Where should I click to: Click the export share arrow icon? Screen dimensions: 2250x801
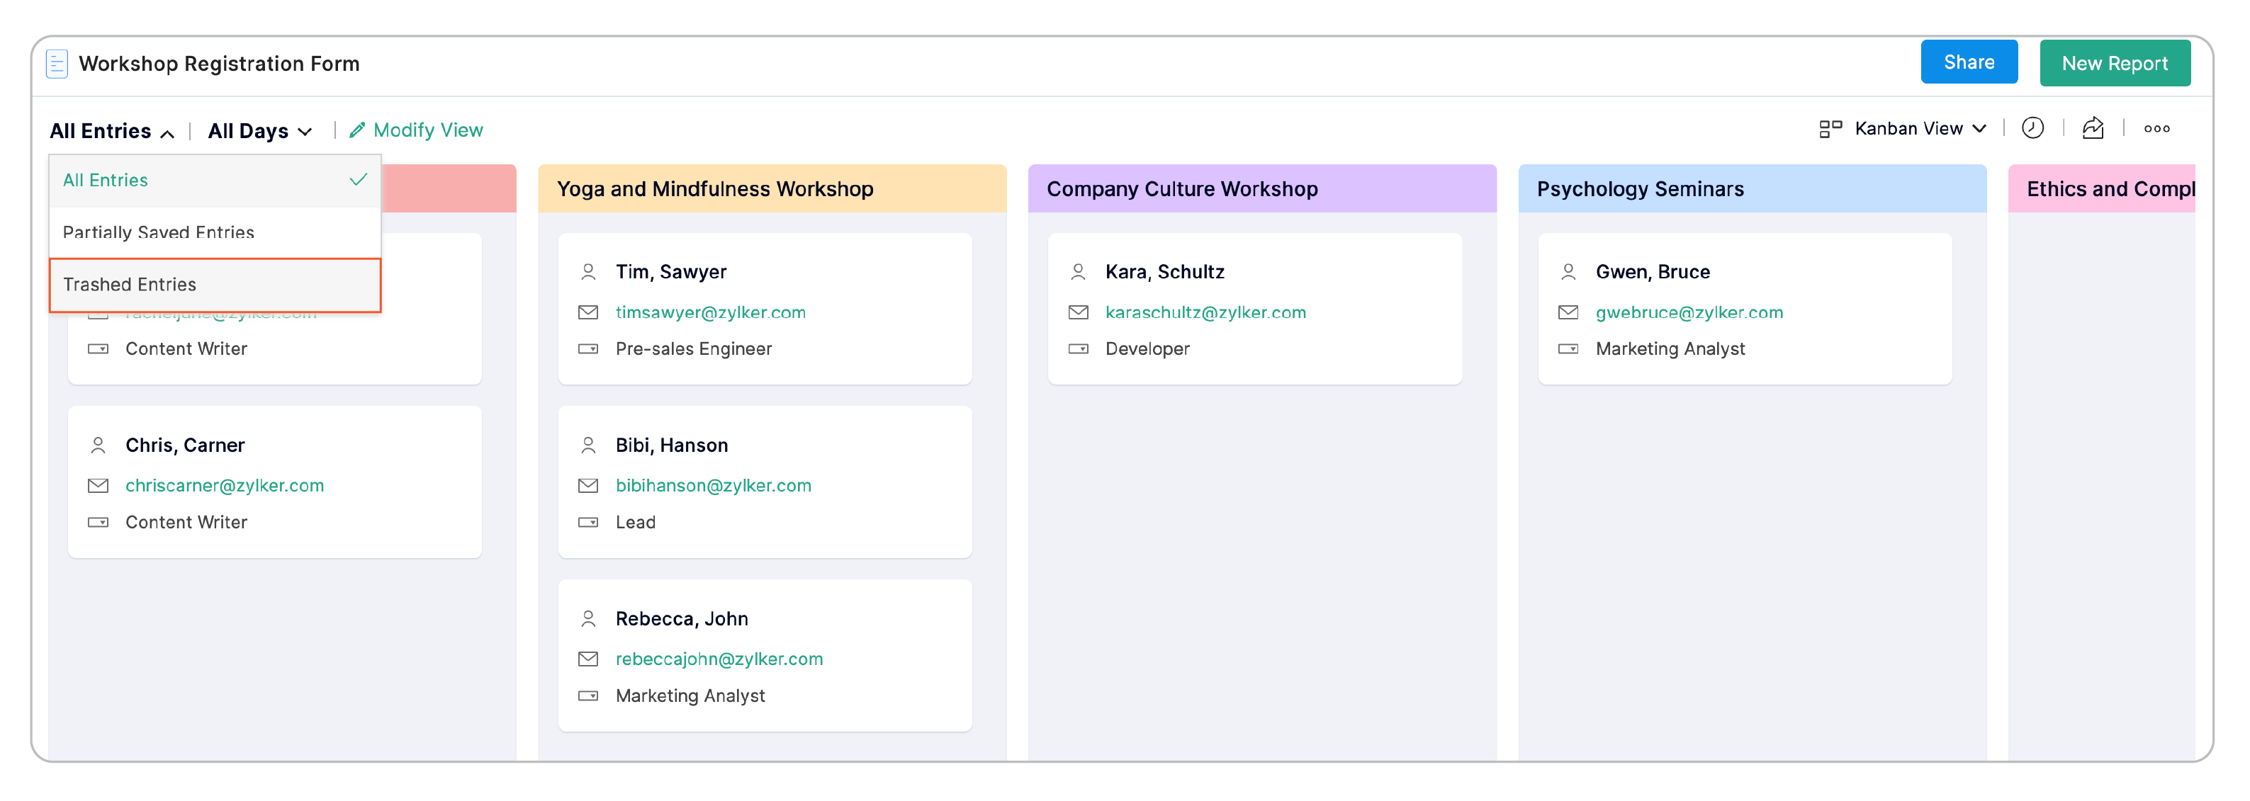[x=2093, y=128]
